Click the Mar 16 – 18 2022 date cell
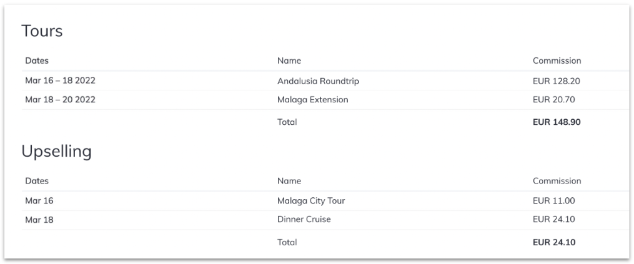The image size is (634, 264). pos(60,81)
